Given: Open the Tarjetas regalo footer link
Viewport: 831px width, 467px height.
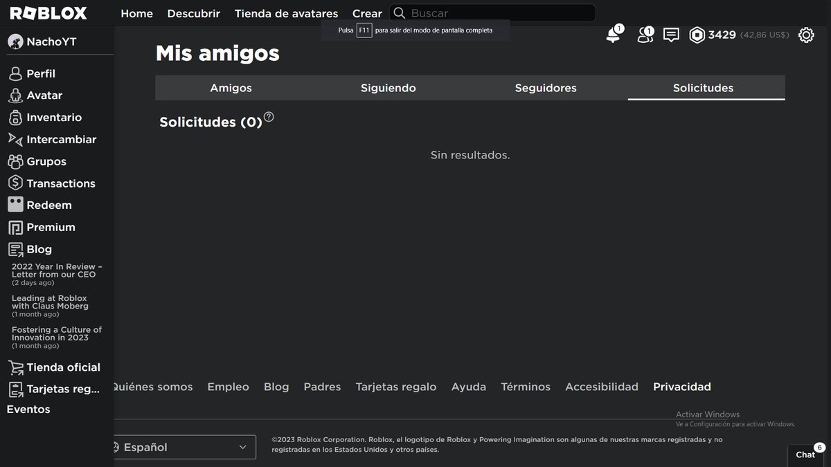Looking at the screenshot, I should click(x=396, y=387).
